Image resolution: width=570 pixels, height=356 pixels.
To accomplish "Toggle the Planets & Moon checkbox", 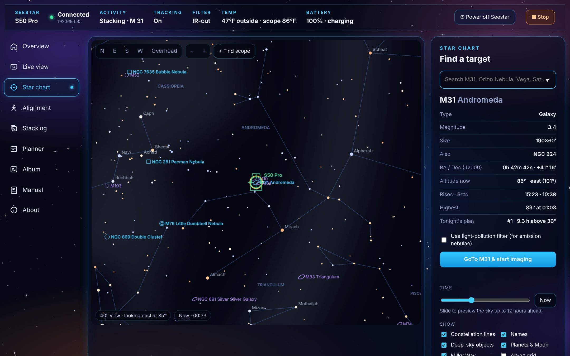I will tap(504, 345).
